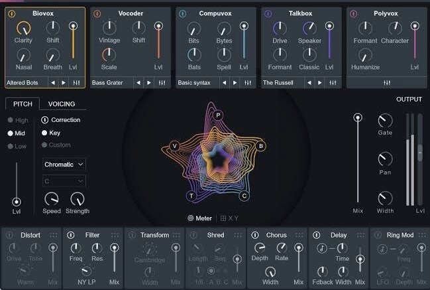Disable the Chorus effect power button
Image resolution: width=430 pixels, height=290 pixels.
pyautogui.click(x=255, y=235)
